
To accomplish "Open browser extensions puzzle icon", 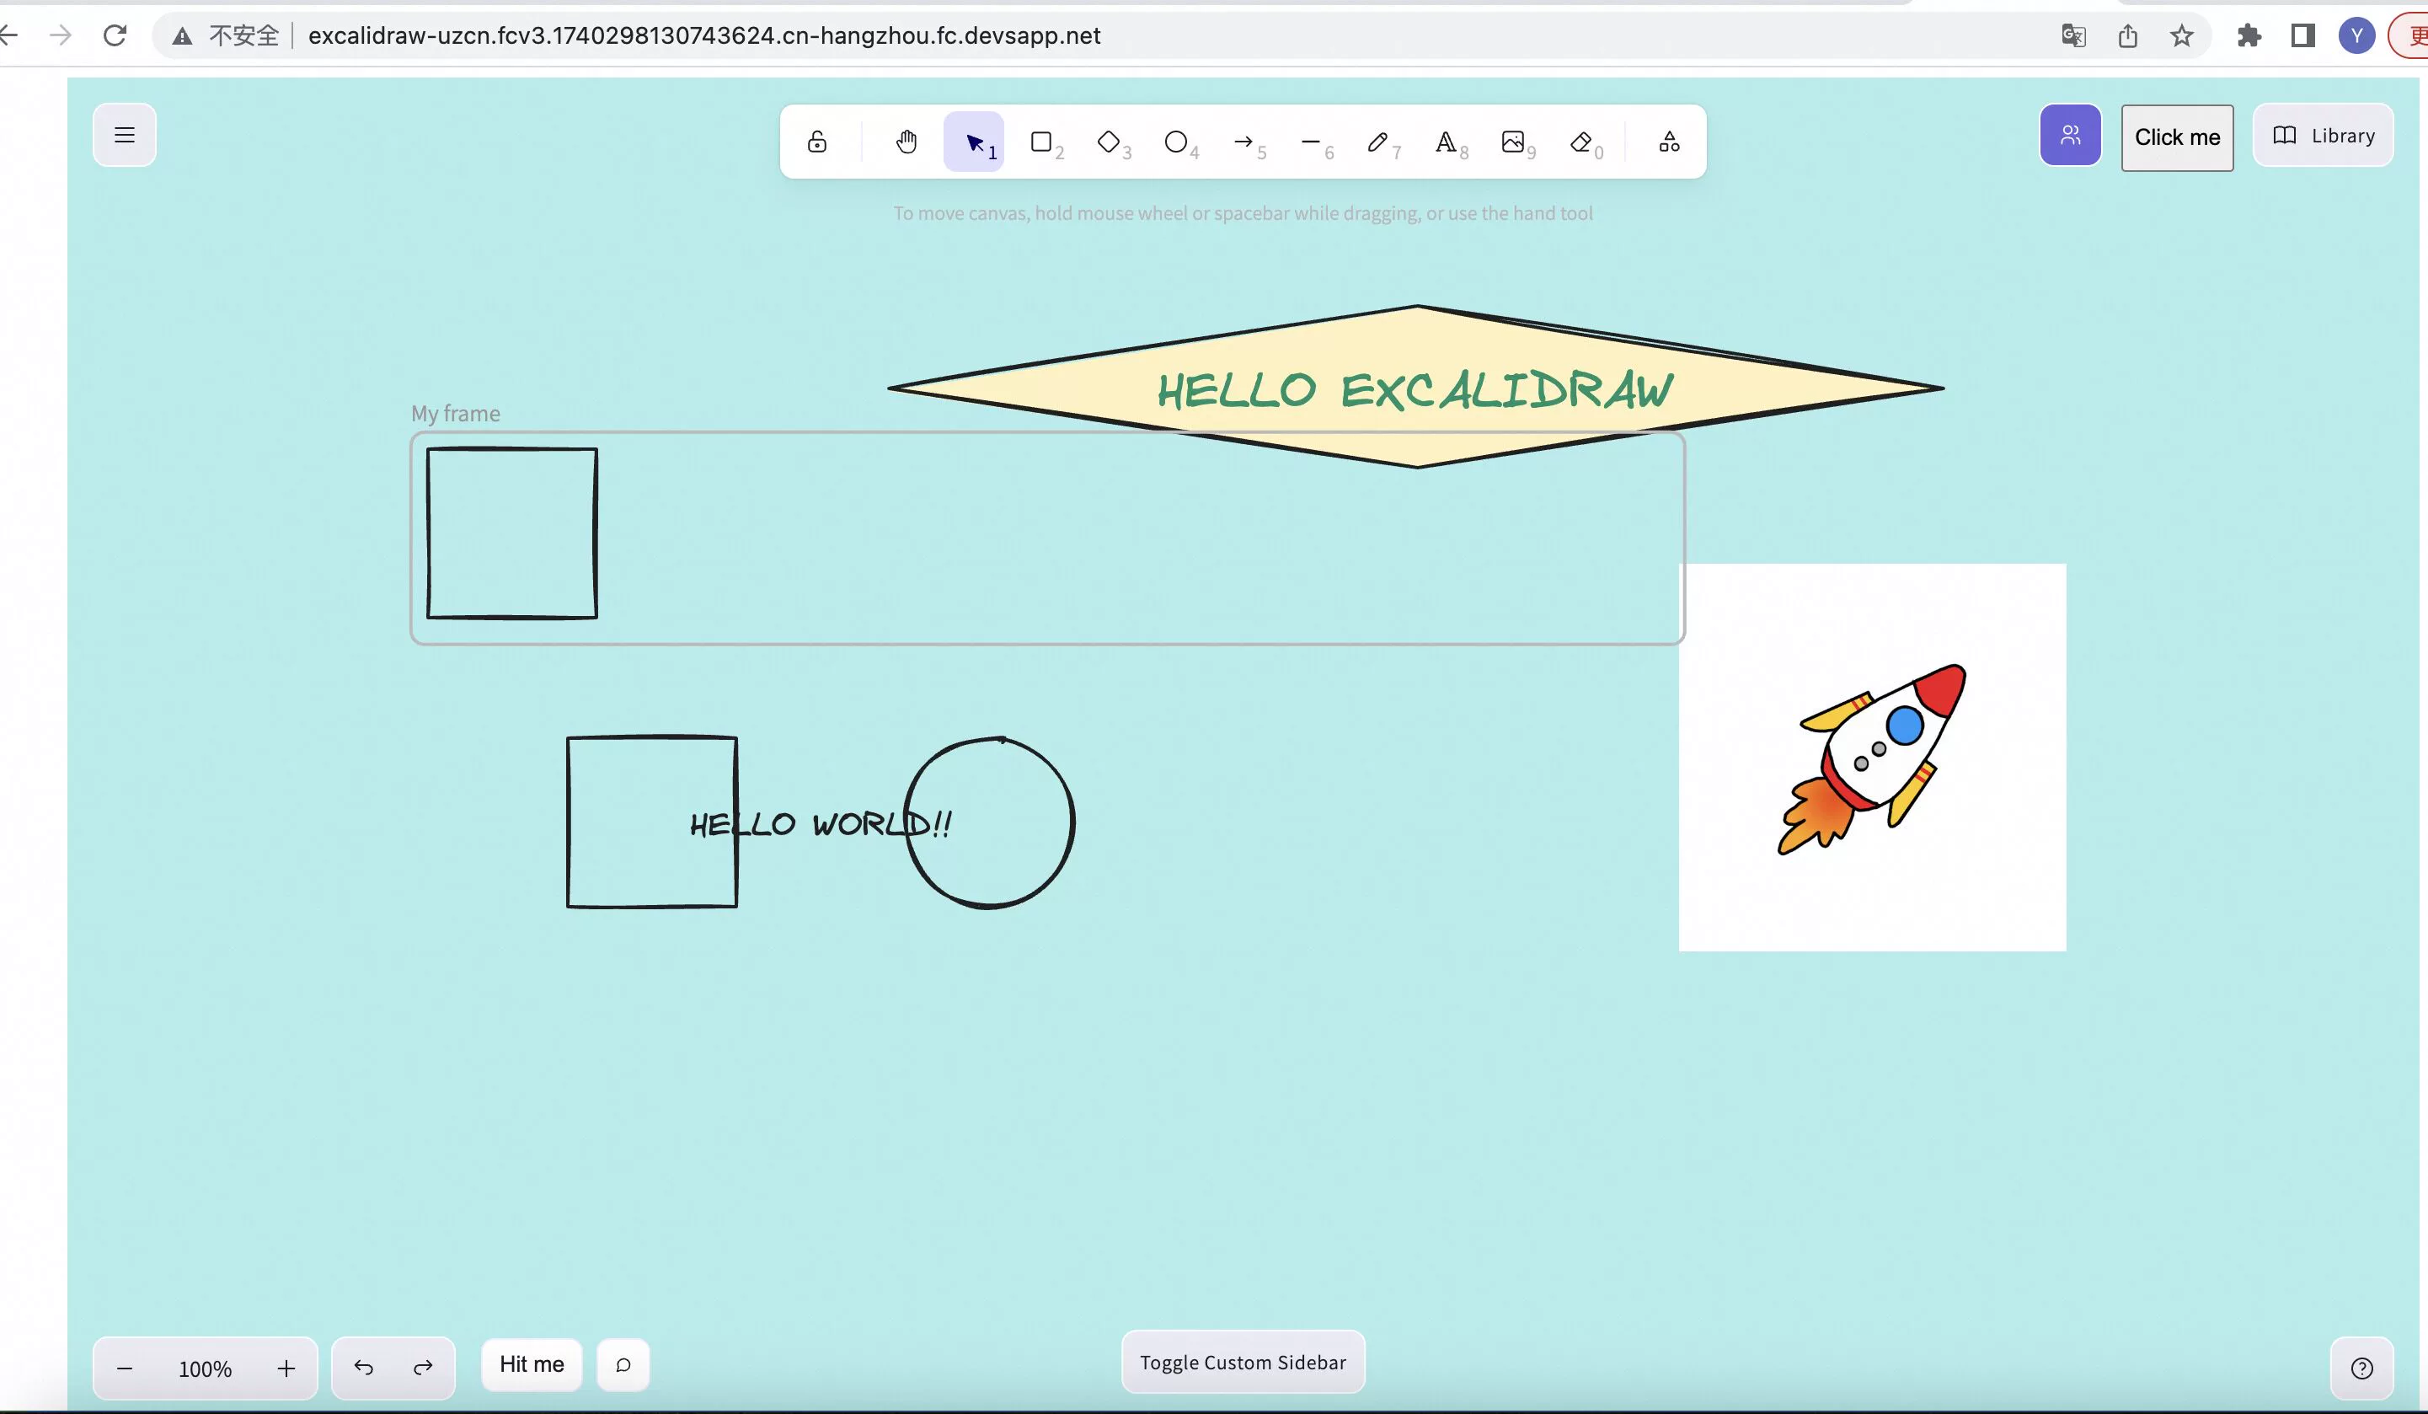I will click(x=2249, y=35).
